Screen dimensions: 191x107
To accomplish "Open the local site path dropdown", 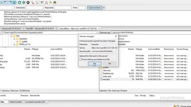I will 97,33.
